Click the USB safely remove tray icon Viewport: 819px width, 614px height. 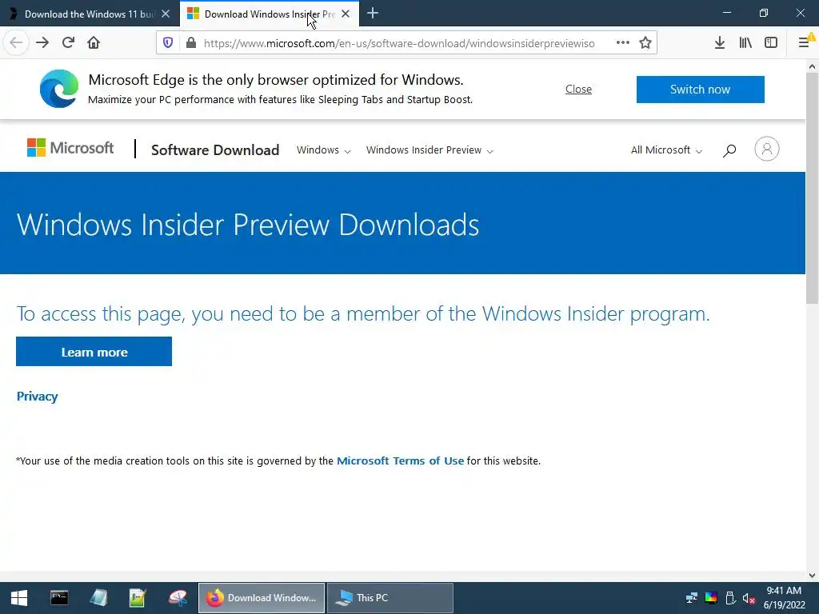coord(730,598)
